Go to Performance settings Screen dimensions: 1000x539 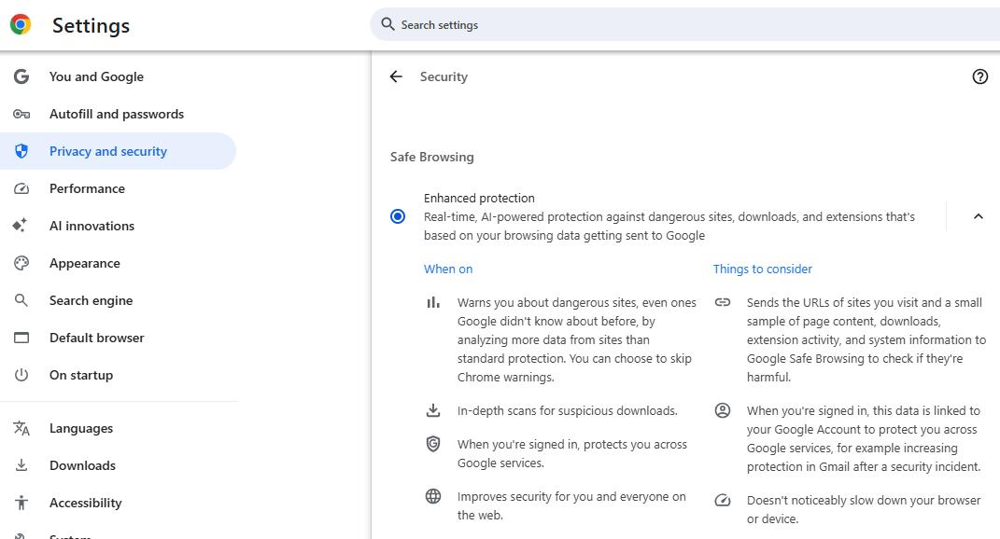tap(118, 188)
